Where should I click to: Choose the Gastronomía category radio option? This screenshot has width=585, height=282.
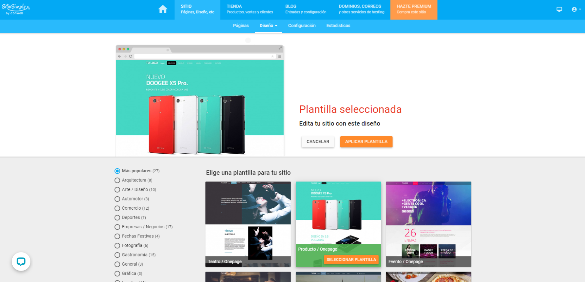coord(117,255)
